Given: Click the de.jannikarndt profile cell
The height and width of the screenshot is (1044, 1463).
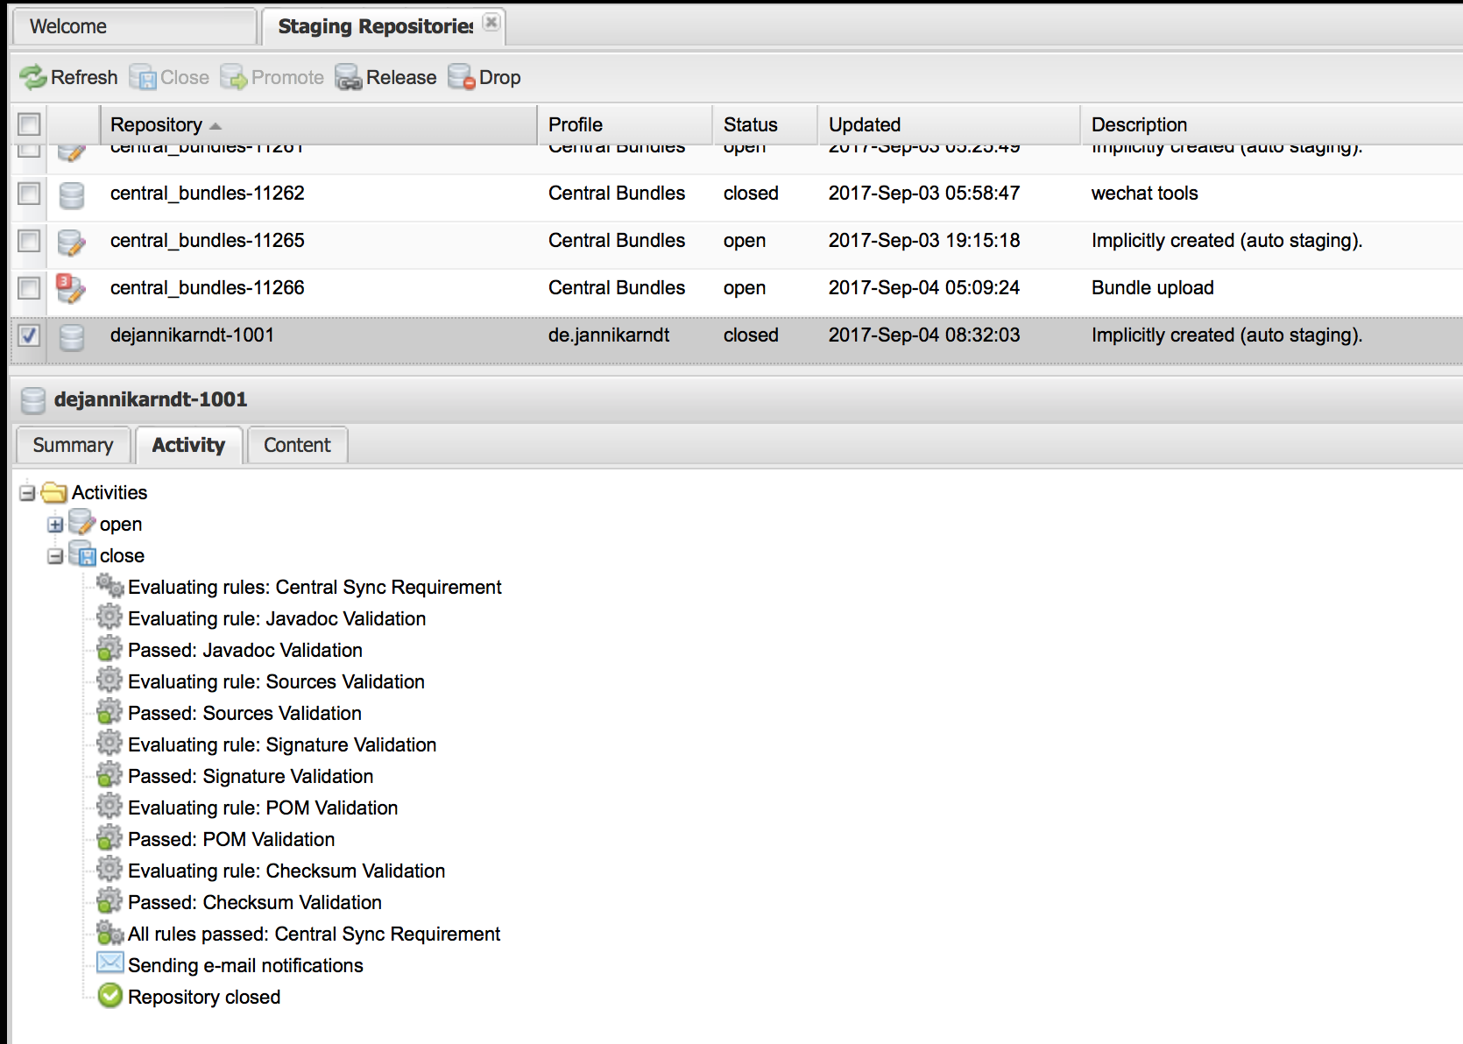Looking at the screenshot, I should [609, 335].
